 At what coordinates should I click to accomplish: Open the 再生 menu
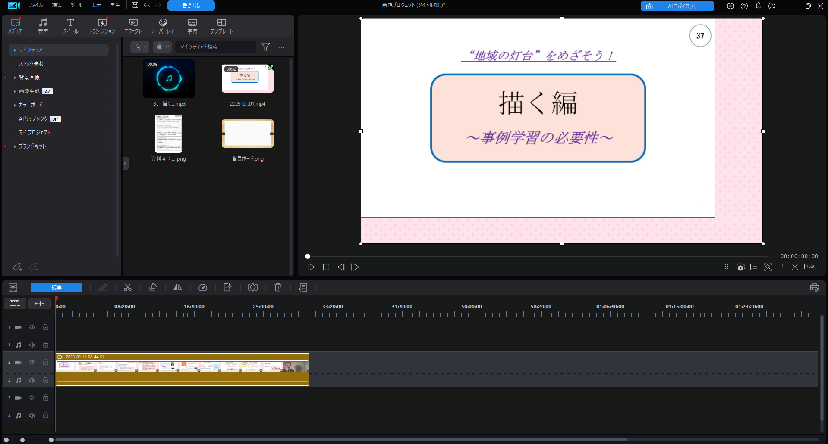[115, 5]
